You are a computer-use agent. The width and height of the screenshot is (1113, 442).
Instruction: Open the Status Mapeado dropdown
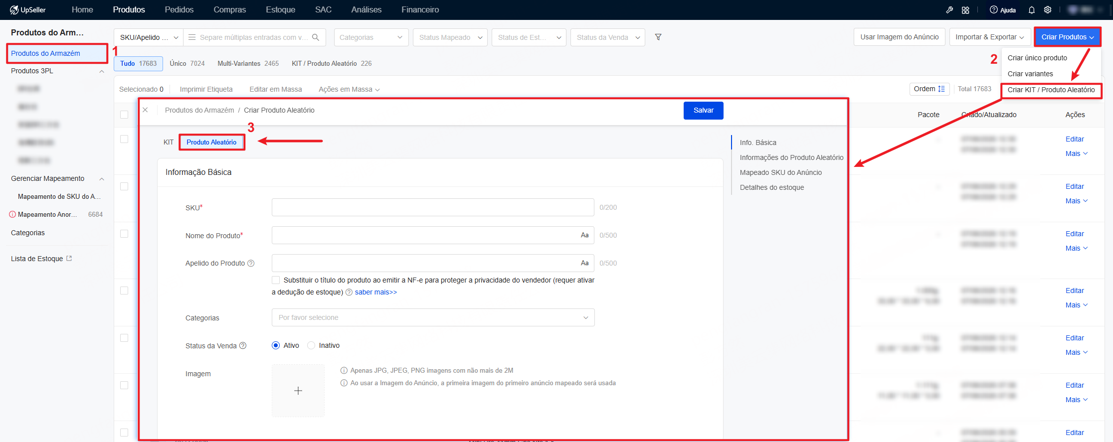[450, 37]
